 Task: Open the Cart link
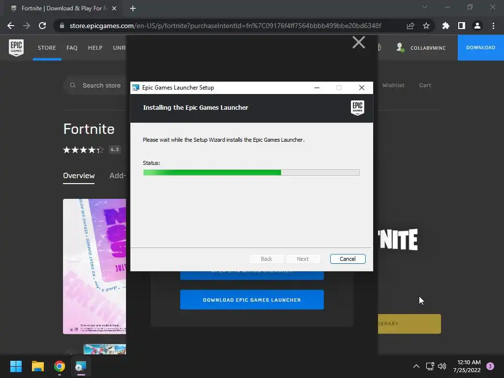point(425,85)
